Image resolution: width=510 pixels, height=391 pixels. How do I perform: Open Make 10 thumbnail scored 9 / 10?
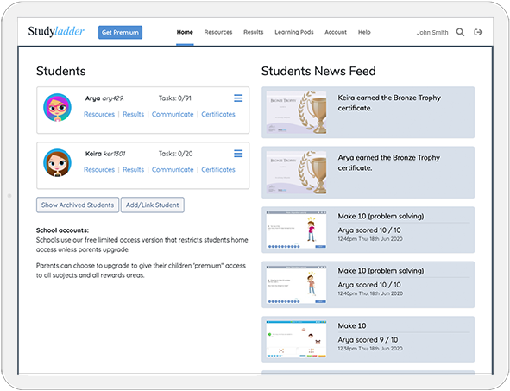296,339
